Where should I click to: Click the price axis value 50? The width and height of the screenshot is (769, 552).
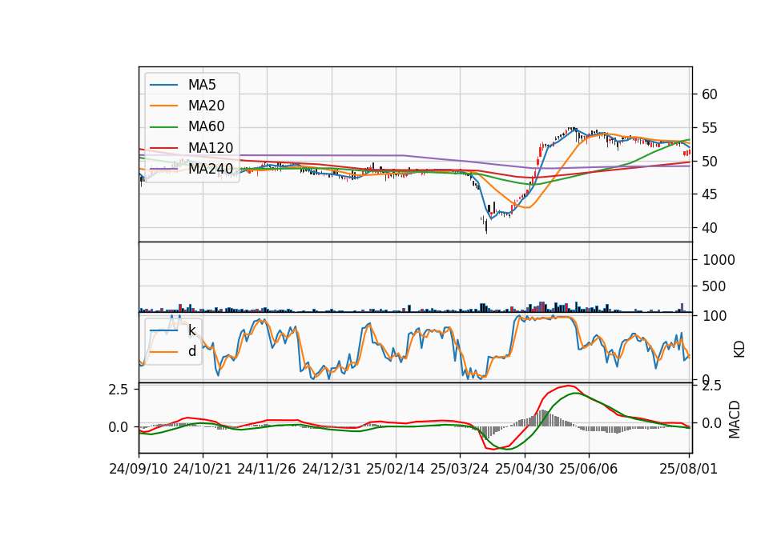tap(710, 162)
